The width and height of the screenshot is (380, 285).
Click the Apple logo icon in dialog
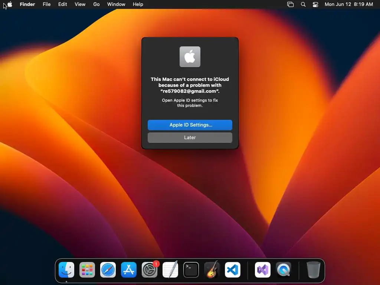pos(190,57)
